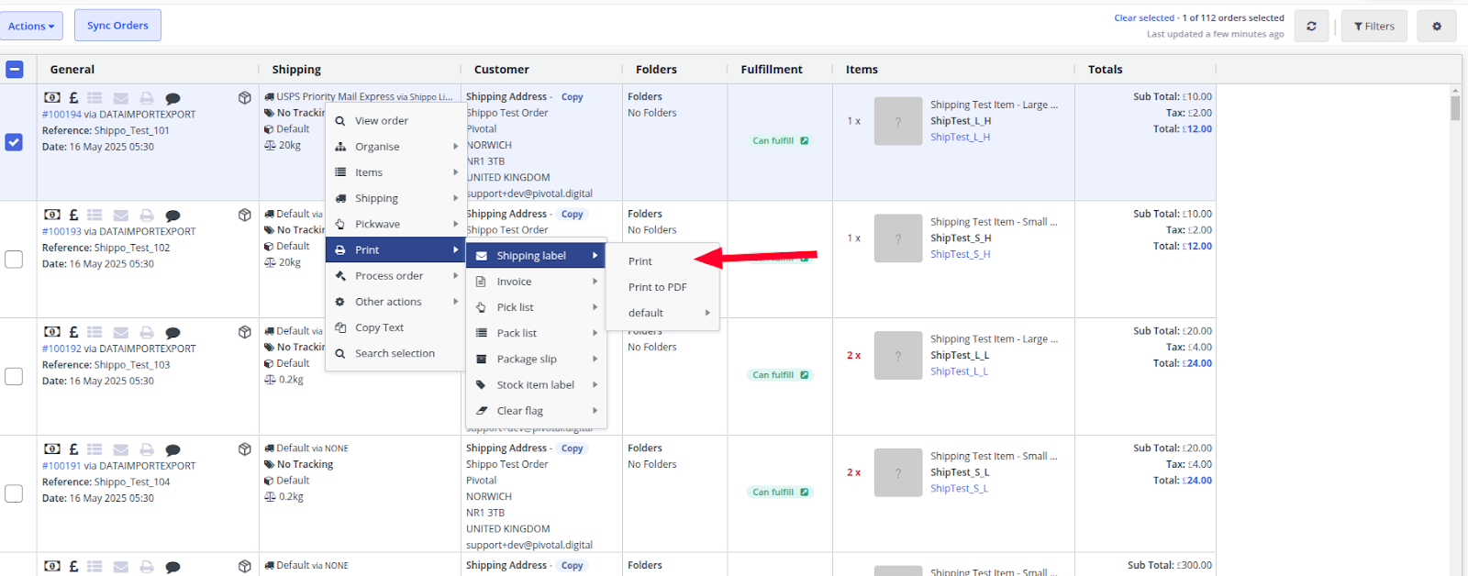The width and height of the screenshot is (1468, 576).
Task: Expand the default printer submenu
Action: [662, 313]
